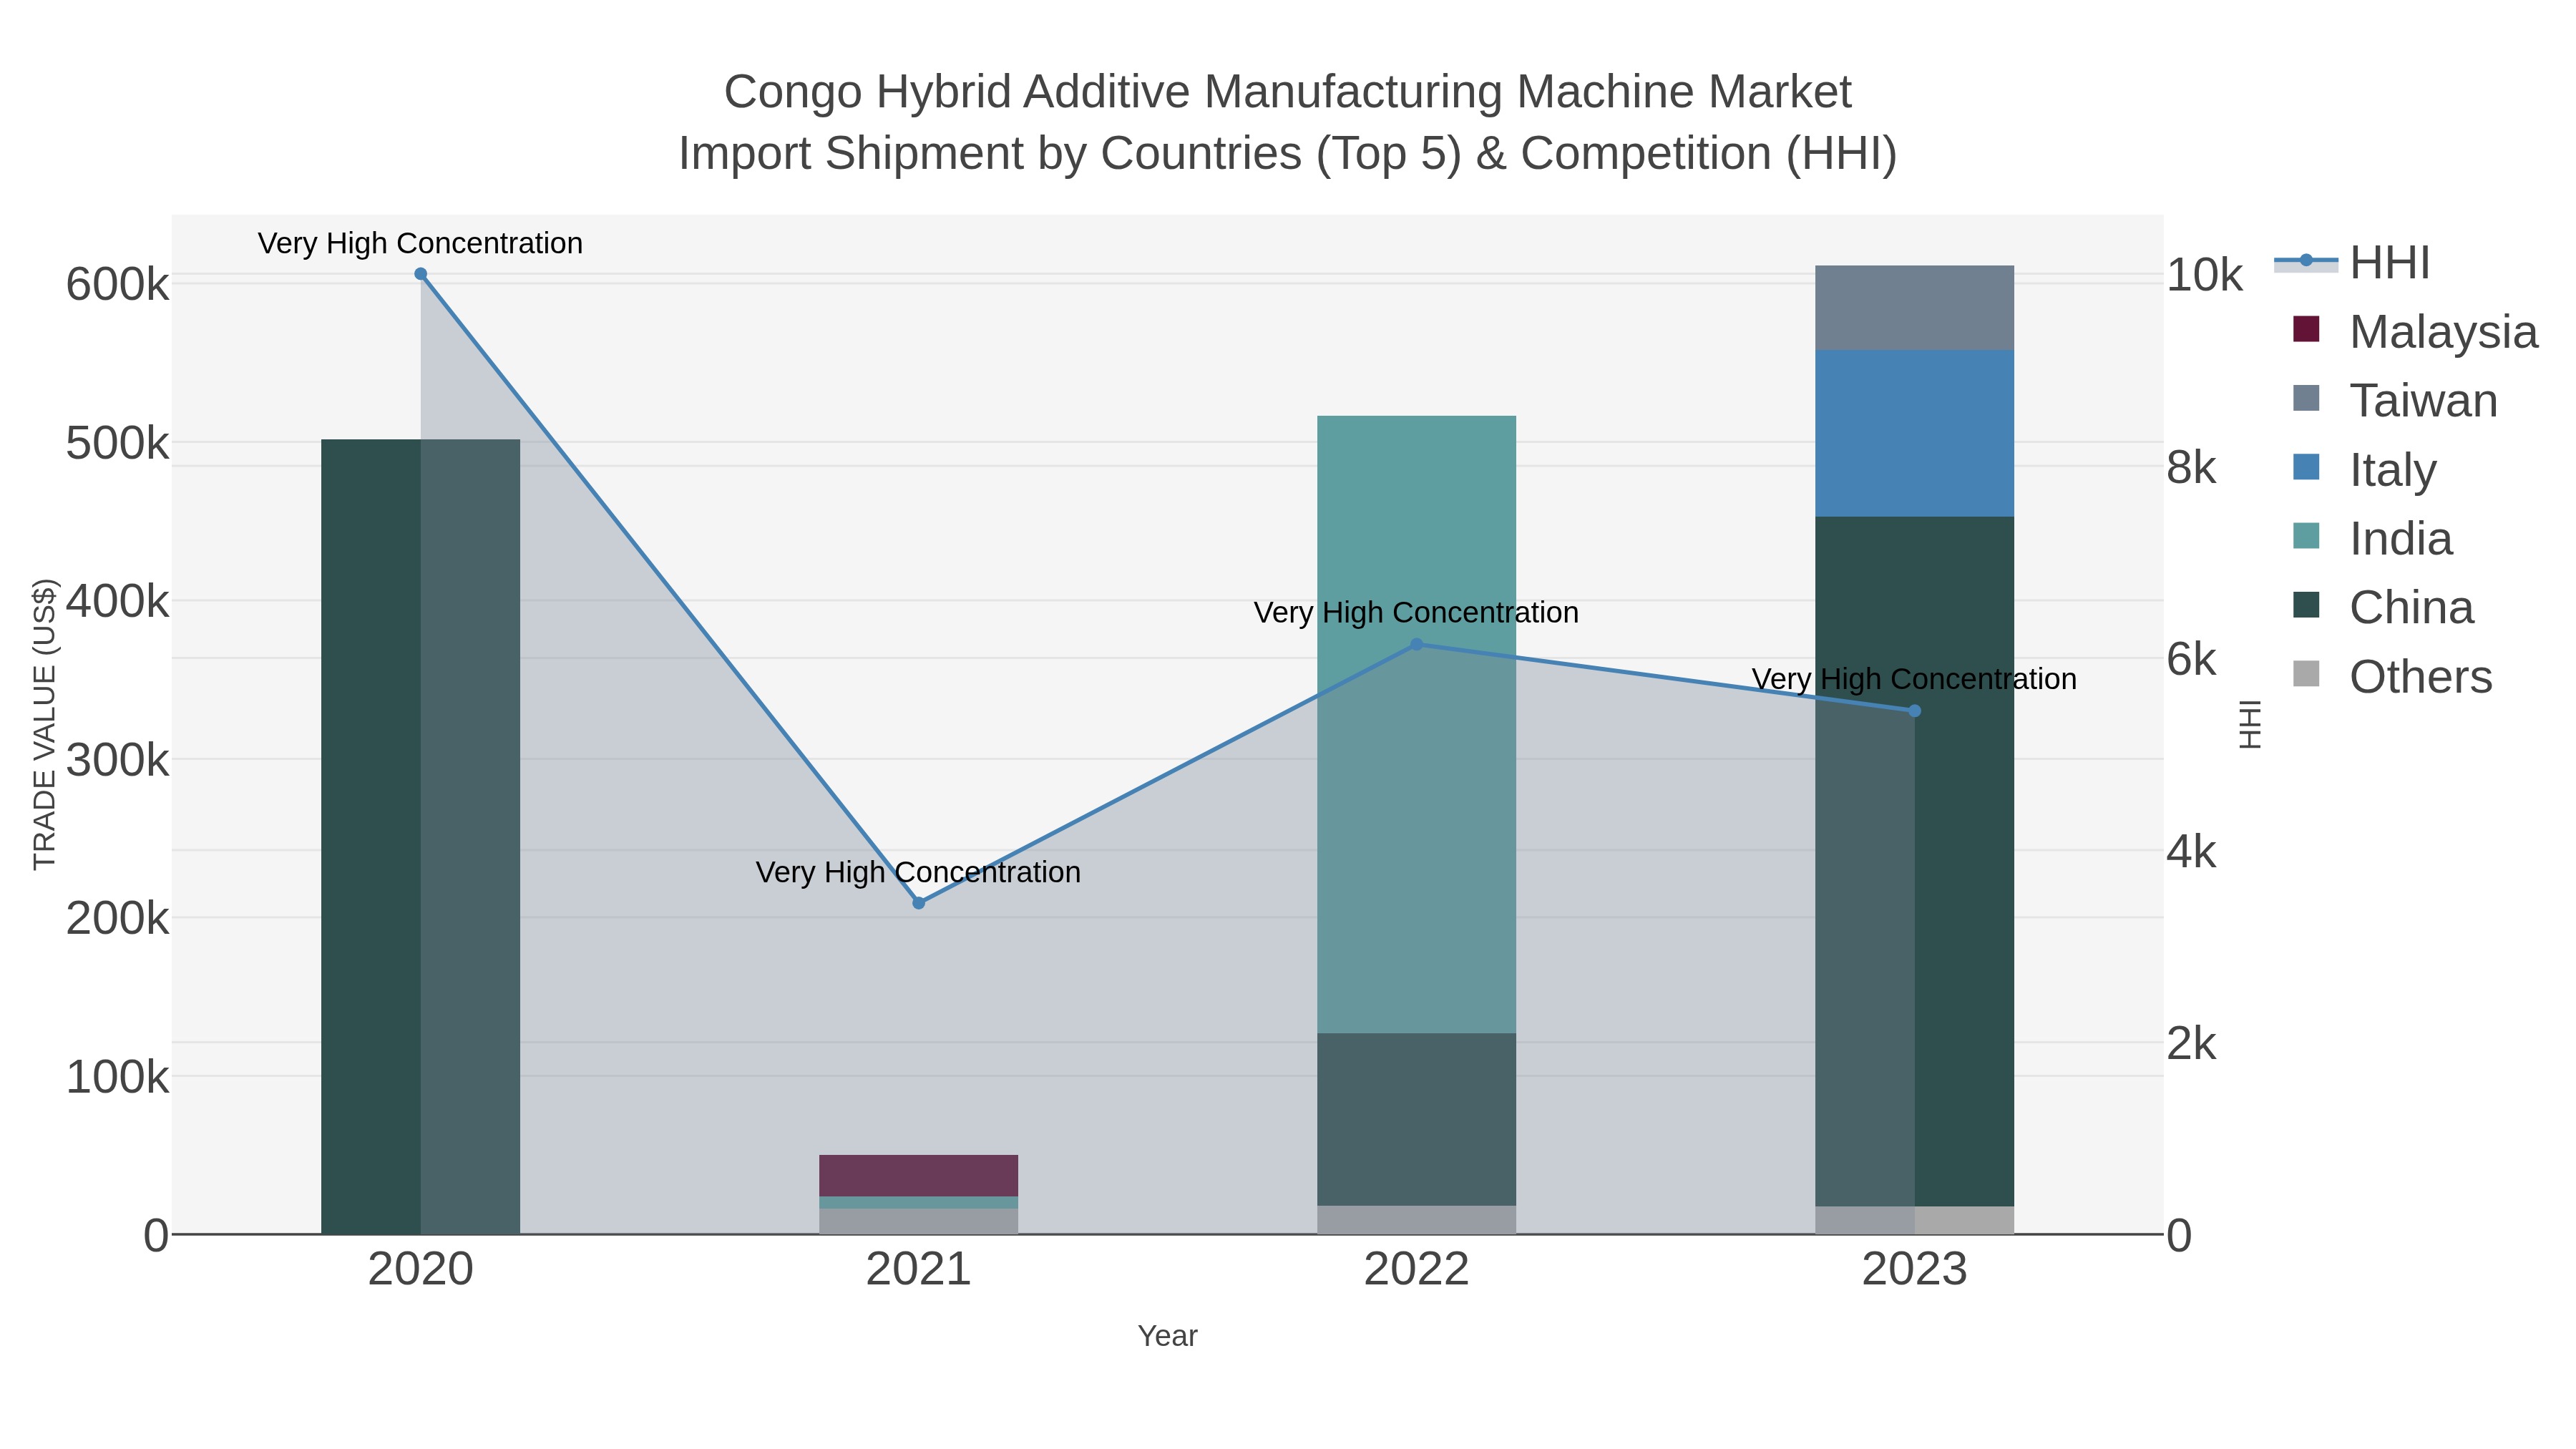Click the 2022 x-axis year label

pos(1416,1270)
